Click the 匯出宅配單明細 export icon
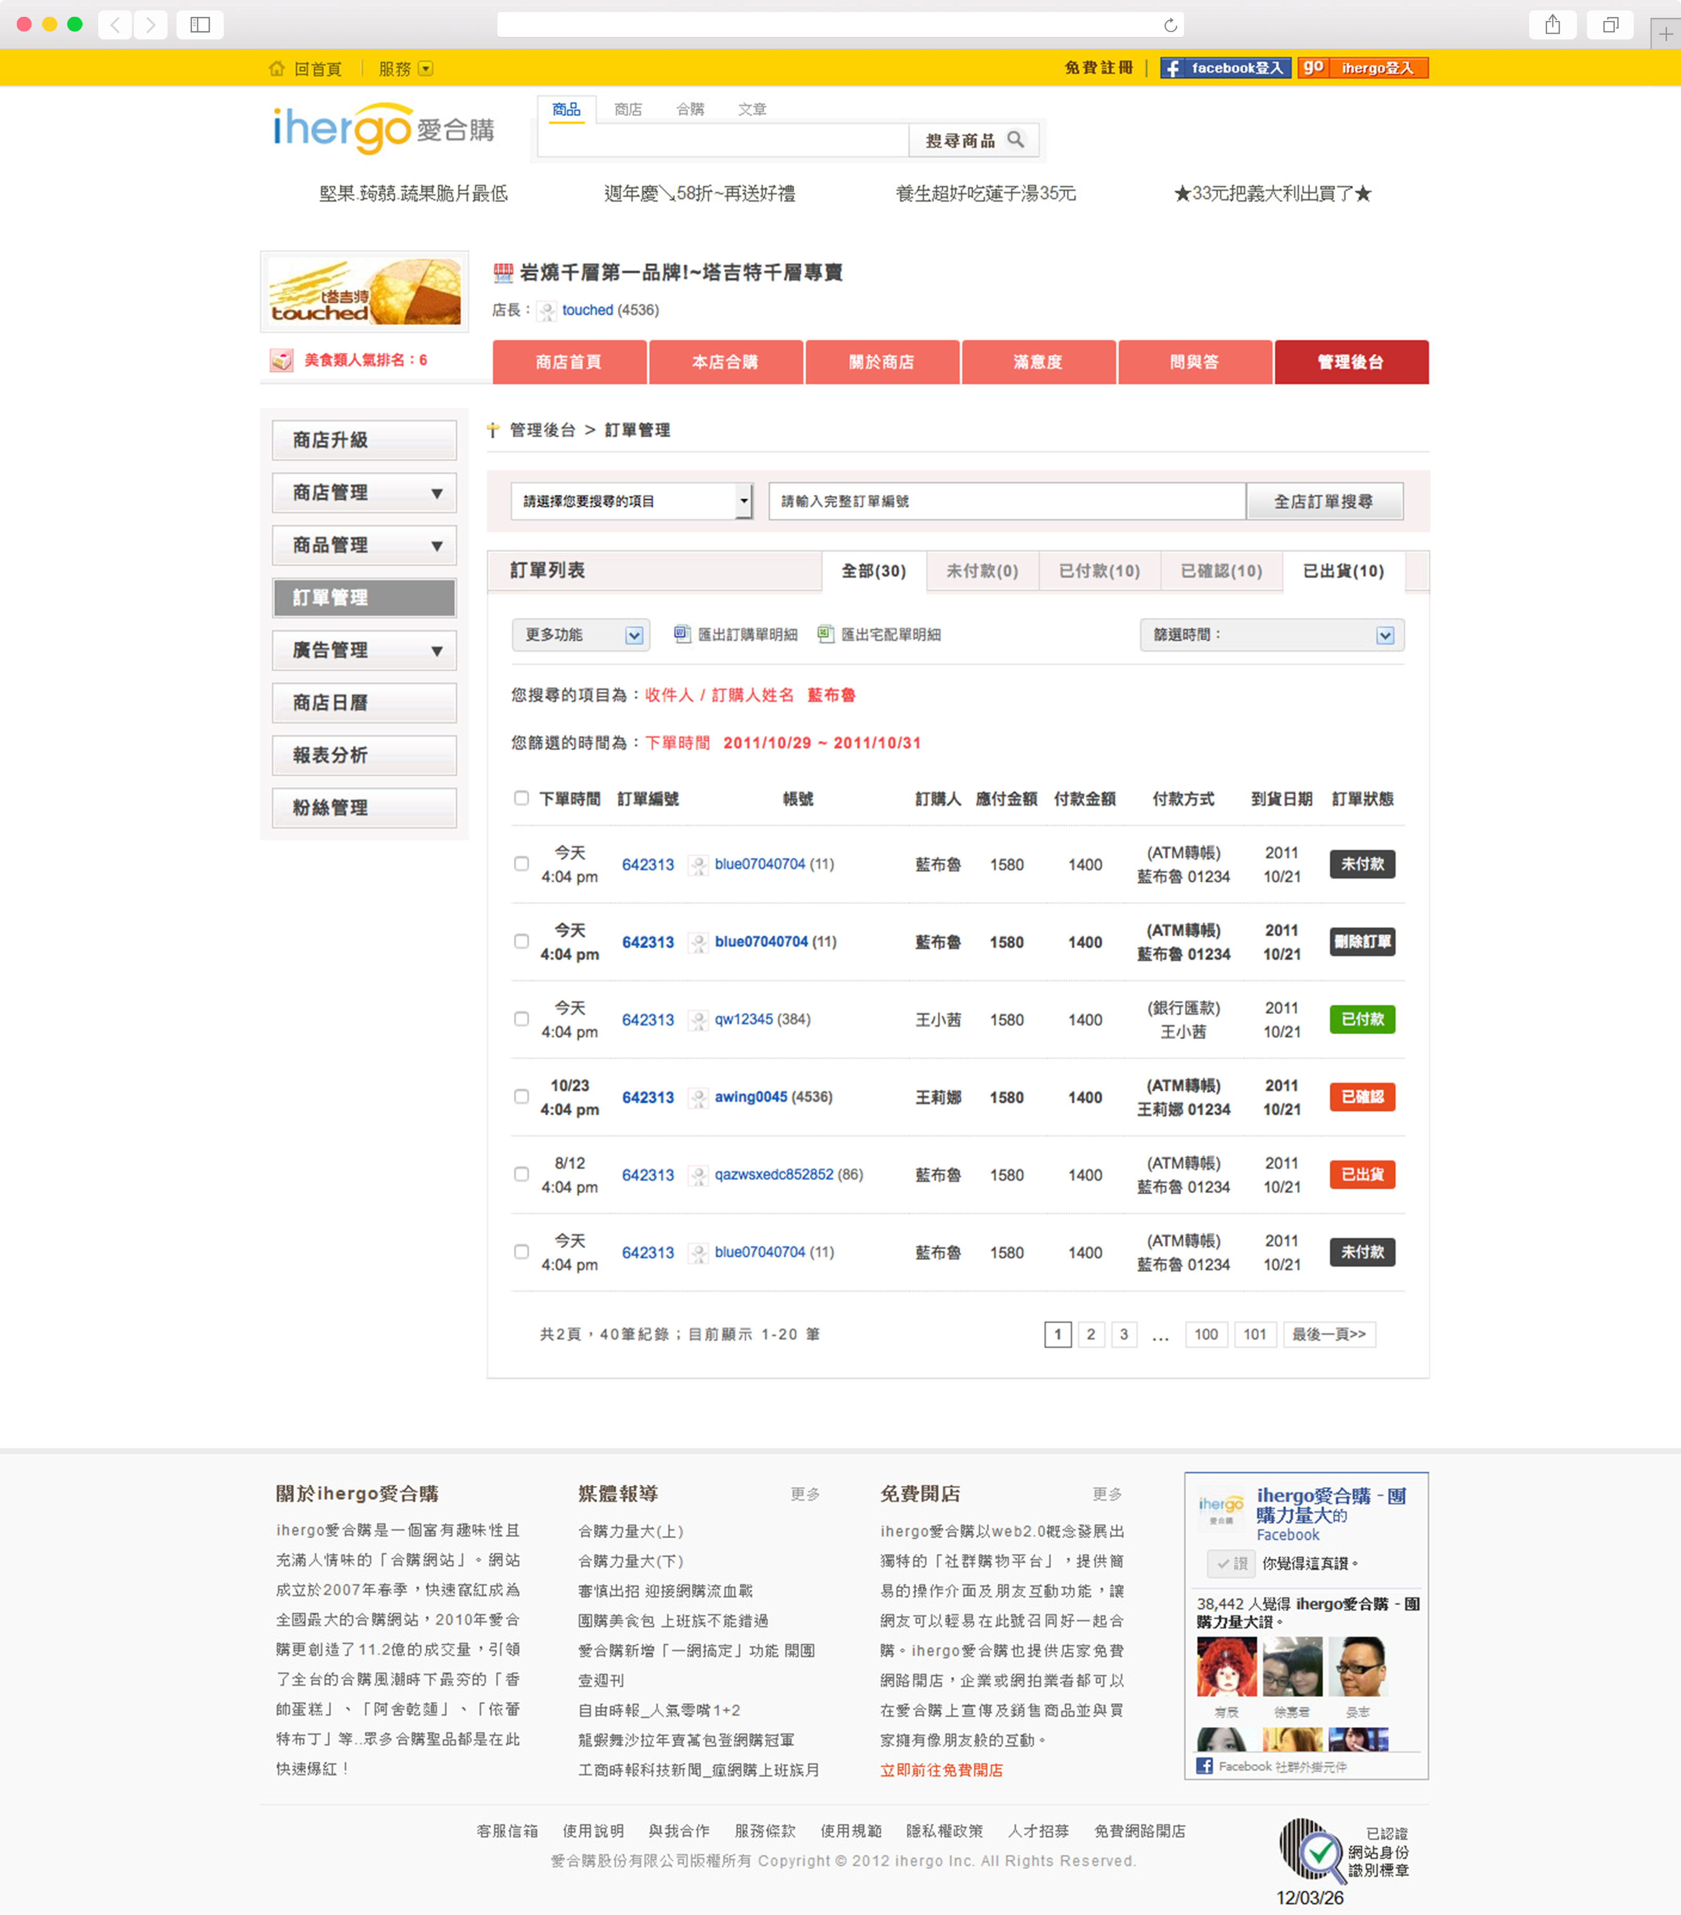This screenshot has width=1681, height=1915. [x=825, y=634]
